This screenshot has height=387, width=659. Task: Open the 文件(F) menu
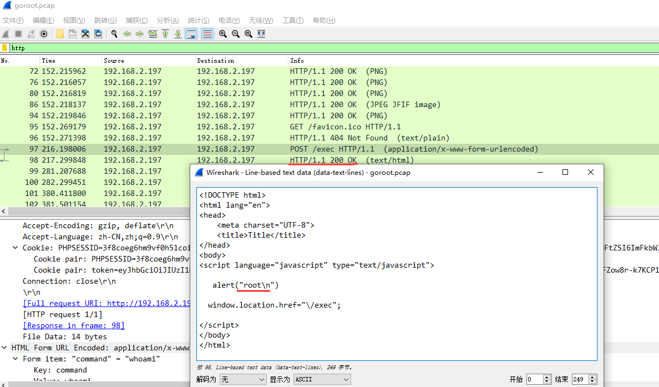(x=13, y=20)
